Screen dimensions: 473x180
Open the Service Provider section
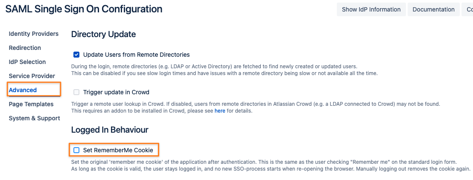[32, 76]
